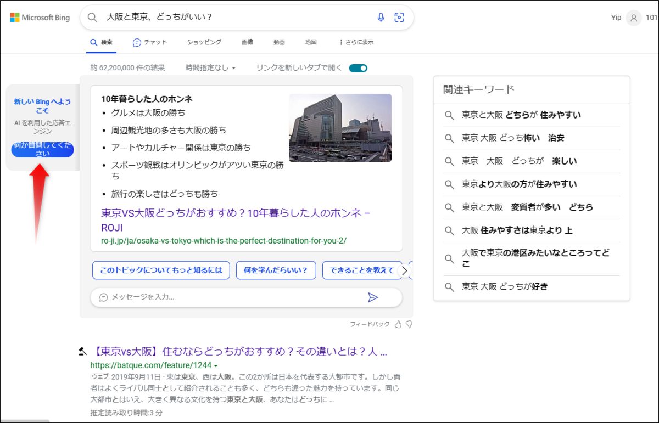Open ro-ji.jp green URL link
The image size is (659, 423).
[x=224, y=241]
